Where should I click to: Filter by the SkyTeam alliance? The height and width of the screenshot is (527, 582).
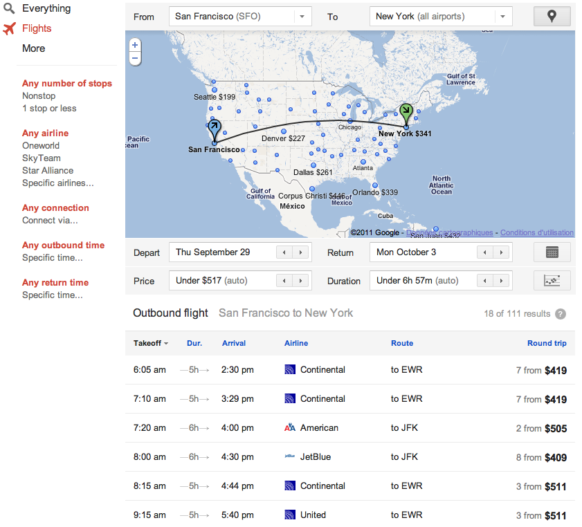pos(42,158)
